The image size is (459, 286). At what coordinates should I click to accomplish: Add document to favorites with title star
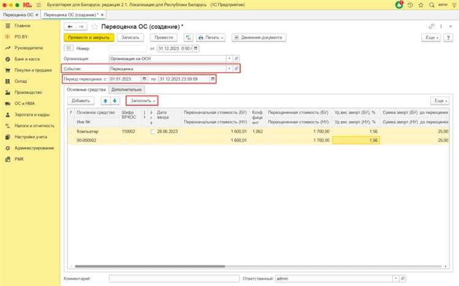point(94,26)
